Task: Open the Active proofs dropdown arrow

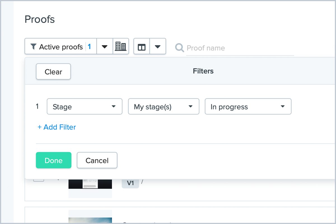Action: tap(105, 46)
